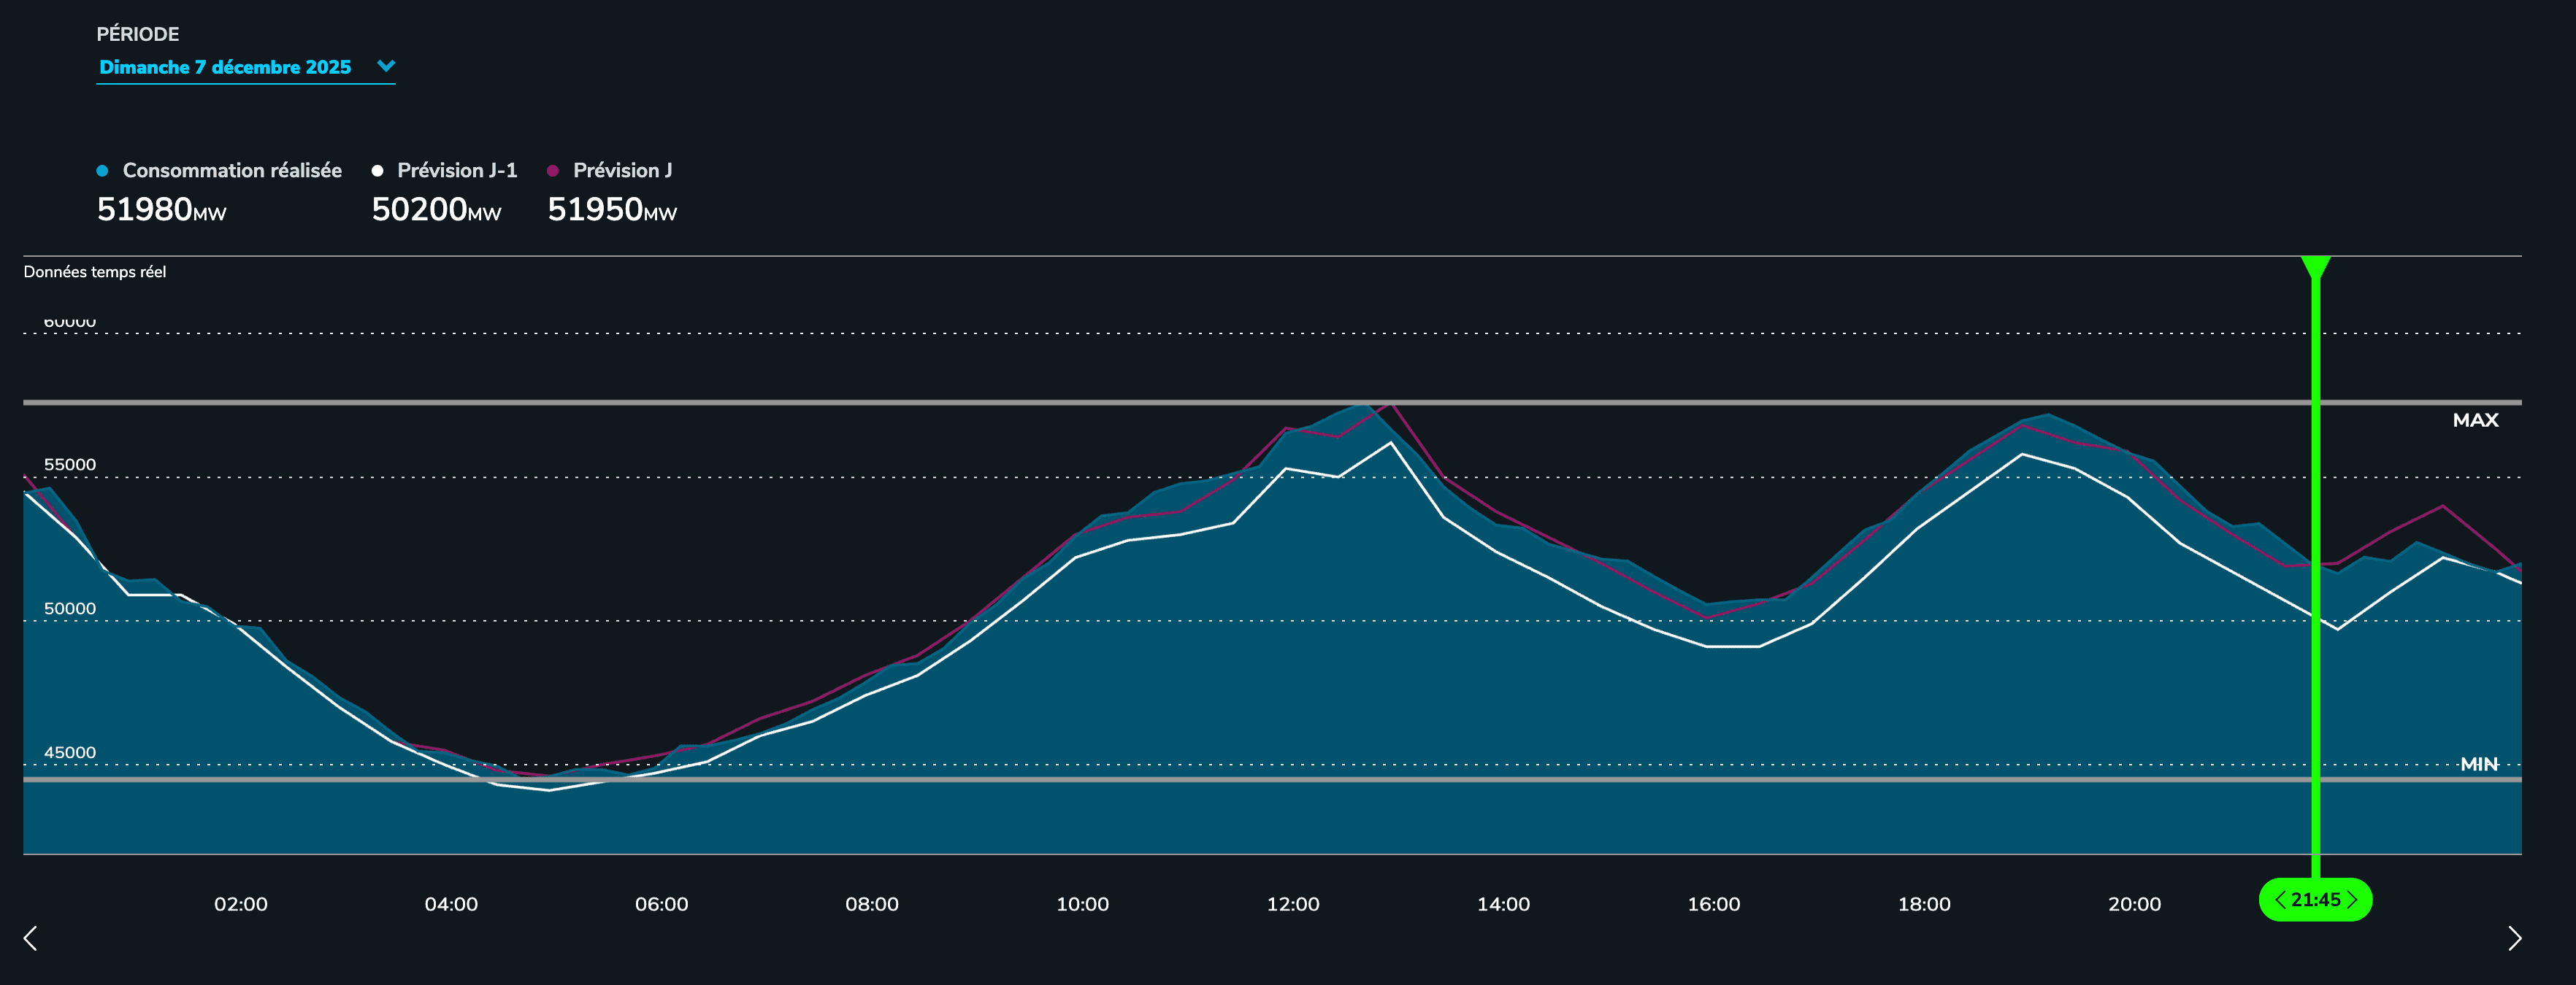Click the Prévision J-1 legend label
The width and height of the screenshot is (2576, 985).
[x=457, y=171]
